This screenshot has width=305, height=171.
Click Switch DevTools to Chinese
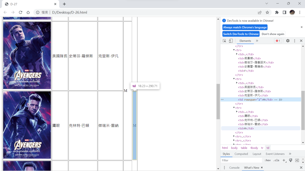(x=241, y=34)
